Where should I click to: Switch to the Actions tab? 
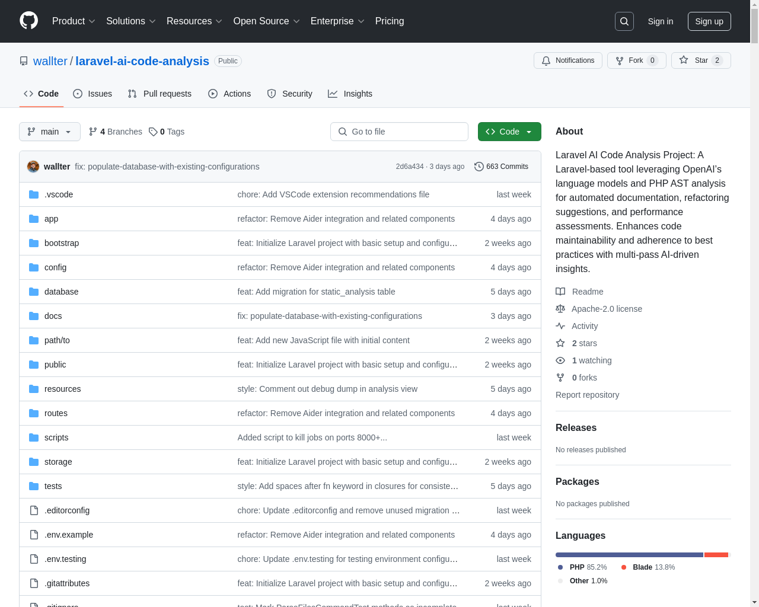(229, 94)
